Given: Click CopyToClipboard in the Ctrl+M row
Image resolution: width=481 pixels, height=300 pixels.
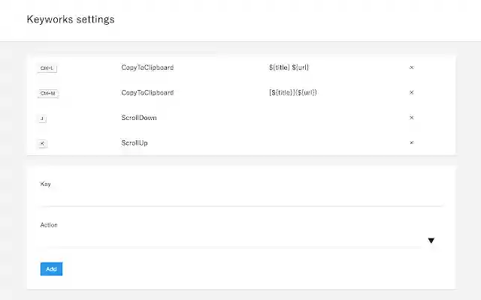Looking at the screenshot, I should [x=147, y=93].
